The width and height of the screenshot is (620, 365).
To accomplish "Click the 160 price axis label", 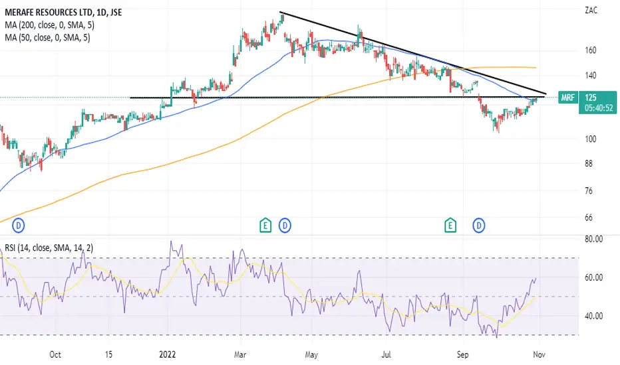I will click(x=591, y=50).
